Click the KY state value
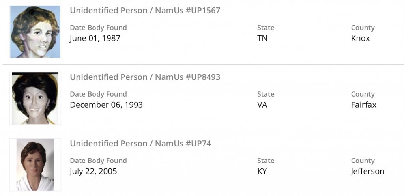Image resolution: width=404 pixels, height=196 pixels. (x=262, y=172)
